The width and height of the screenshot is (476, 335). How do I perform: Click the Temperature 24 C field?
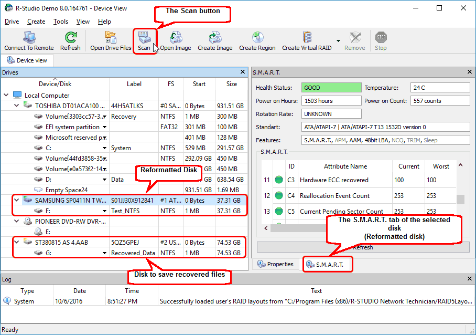pos(440,88)
